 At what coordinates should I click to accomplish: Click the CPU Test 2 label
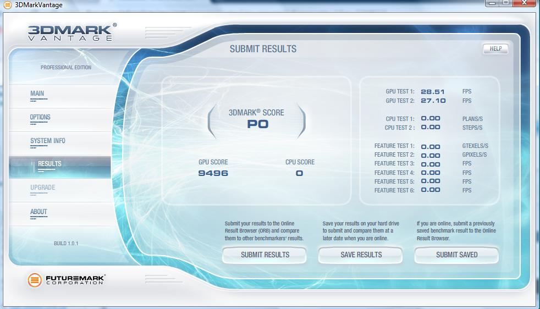pyautogui.click(x=400, y=128)
